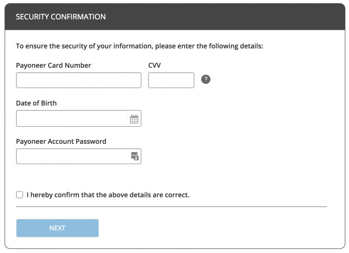Click the 'Payoneer Card Number' label
This screenshot has width=349, height=253.
[53, 65]
